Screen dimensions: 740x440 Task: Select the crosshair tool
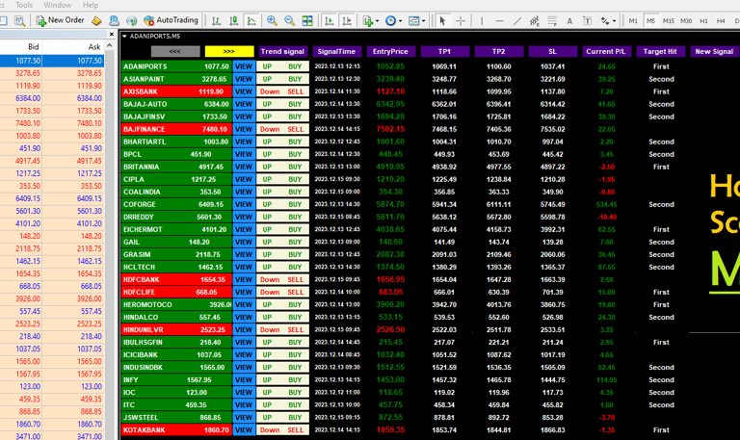click(x=461, y=21)
